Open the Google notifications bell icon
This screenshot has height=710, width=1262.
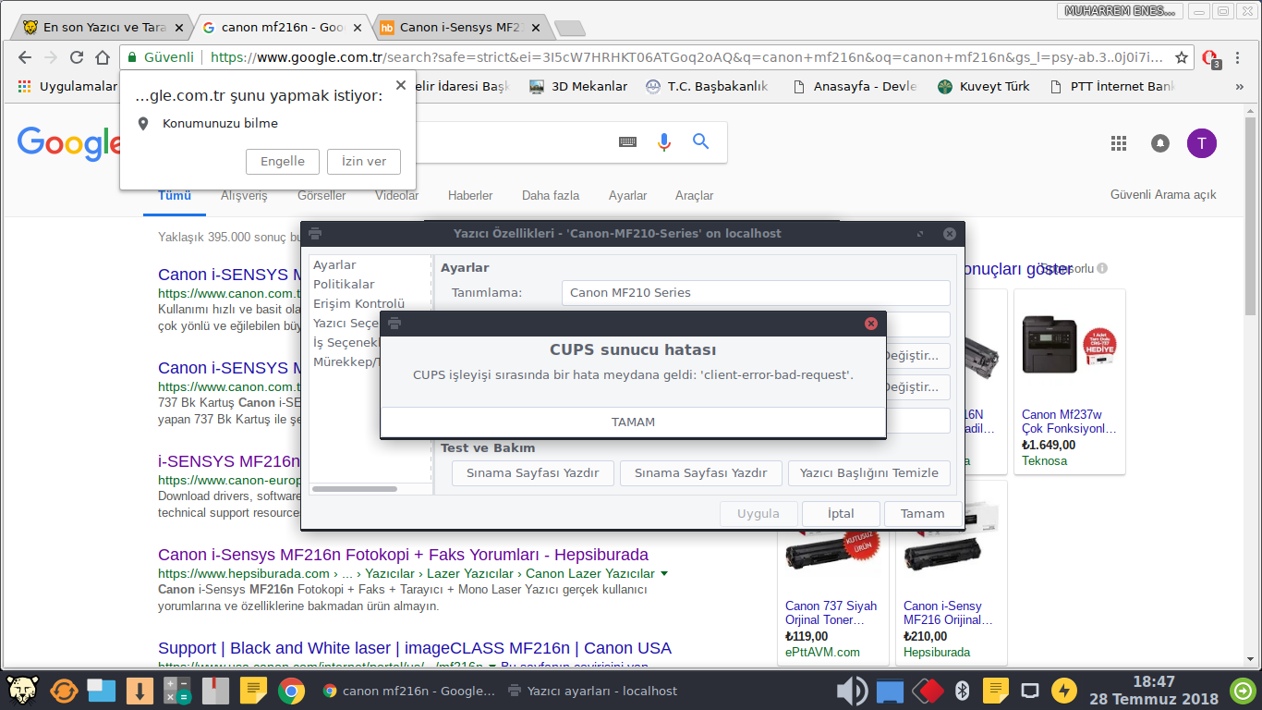1159,143
